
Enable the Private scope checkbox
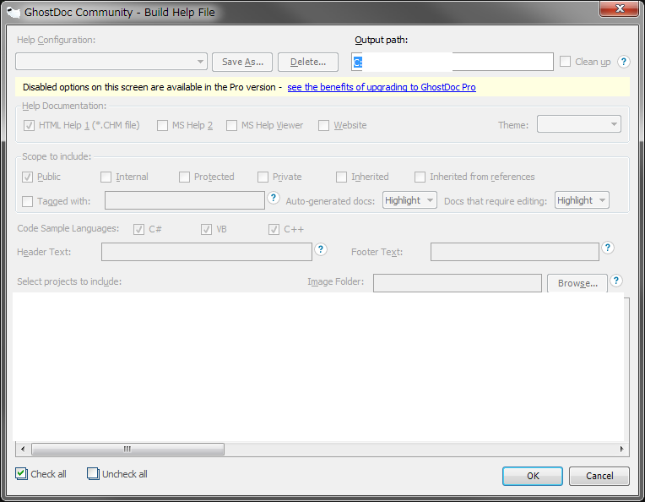click(x=263, y=177)
